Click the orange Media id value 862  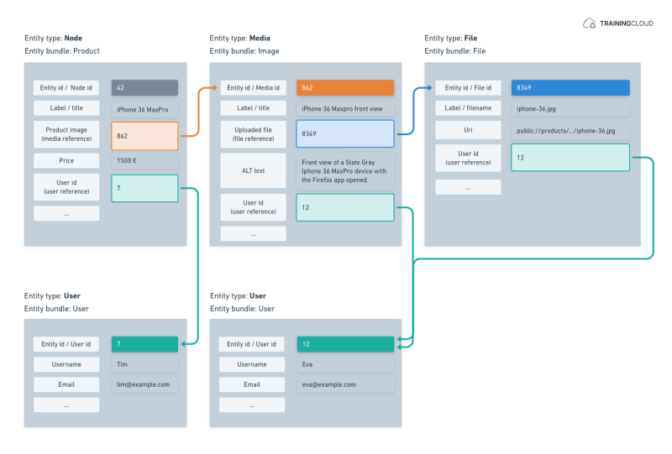345,88
